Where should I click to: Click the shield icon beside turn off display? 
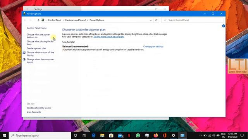24,53
